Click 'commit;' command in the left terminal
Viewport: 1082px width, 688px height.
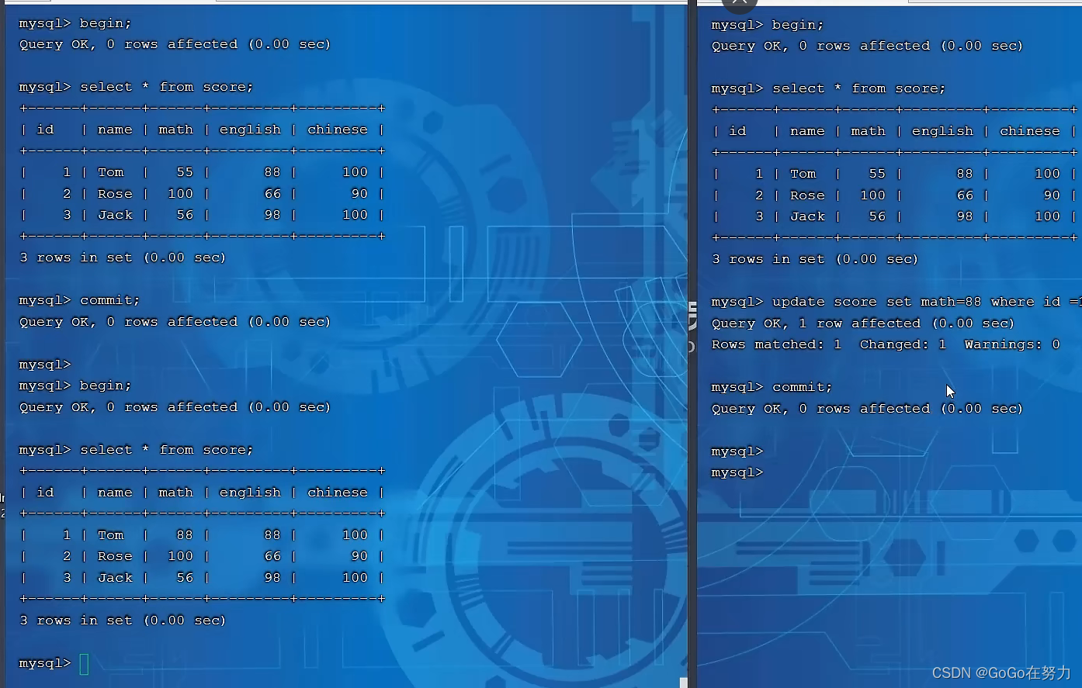coord(109,300)
